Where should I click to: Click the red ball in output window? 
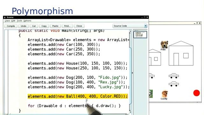tap(196, 93)
